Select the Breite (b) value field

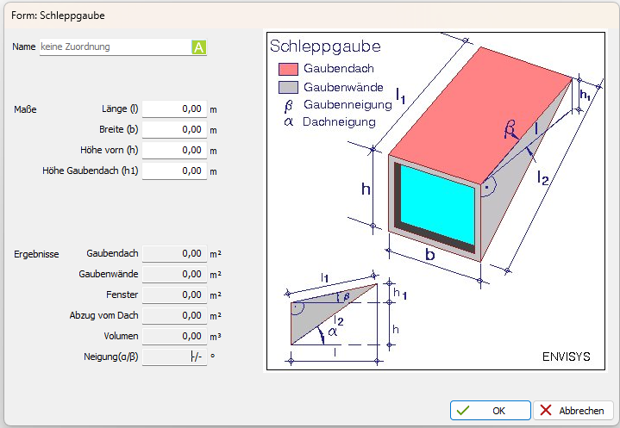(x=174, y=130)
